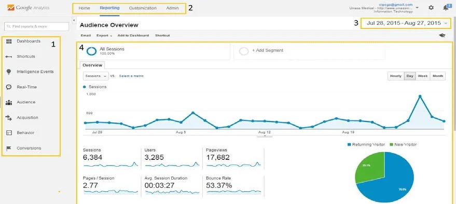
Task: Click the notifications bell icon
Action: [x=446, y=8]
